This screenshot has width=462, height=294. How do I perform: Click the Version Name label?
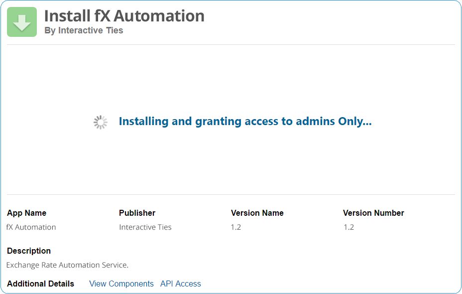(x=257, y=213)
